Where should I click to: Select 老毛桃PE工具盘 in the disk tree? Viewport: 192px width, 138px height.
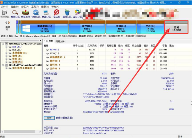pyautogui.click(x=24, y=68)
